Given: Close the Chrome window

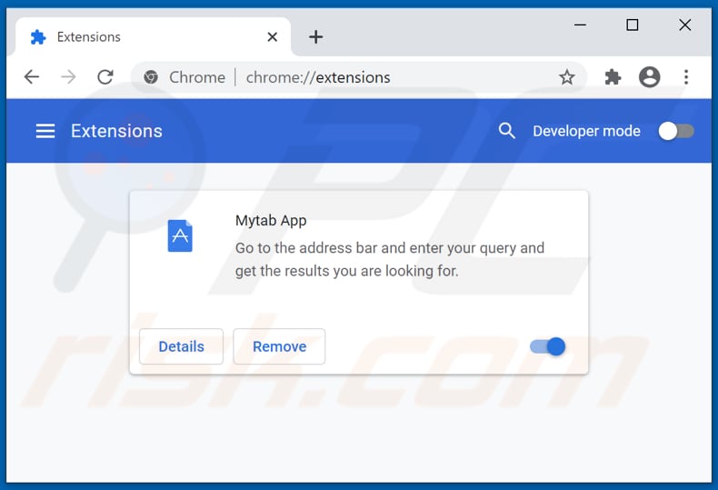Looking at the screenshot, I should [x=685, y=25].
